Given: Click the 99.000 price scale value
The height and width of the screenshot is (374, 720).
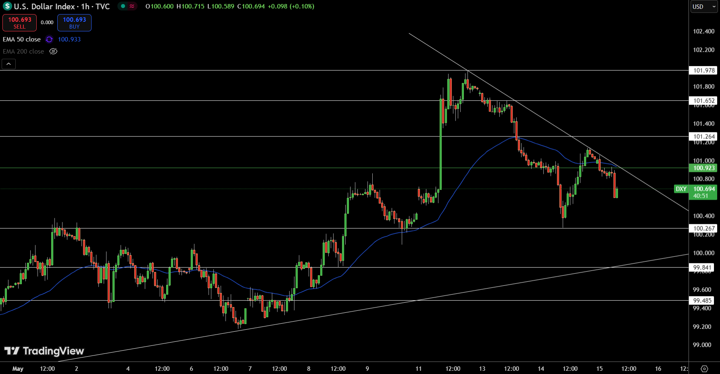Looking at the screenshot, I should pos(702,345).
